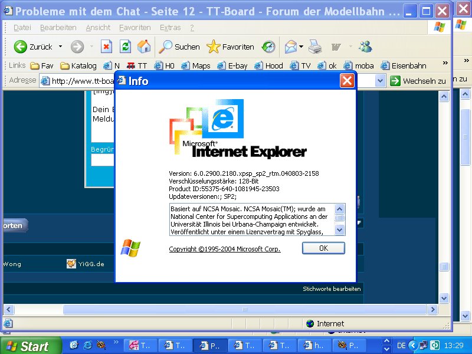
Task: Click the Internet zone status indicator
Action: (x=325, y=323)
